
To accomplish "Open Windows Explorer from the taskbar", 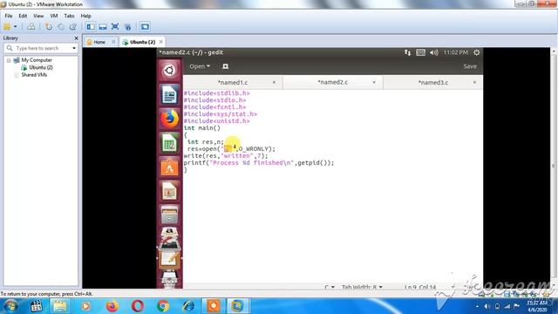I will [x=60, y=306].
